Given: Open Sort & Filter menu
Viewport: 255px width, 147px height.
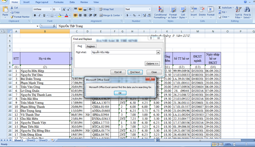Looking at the screenshot, I should click(x=238, y=12).
